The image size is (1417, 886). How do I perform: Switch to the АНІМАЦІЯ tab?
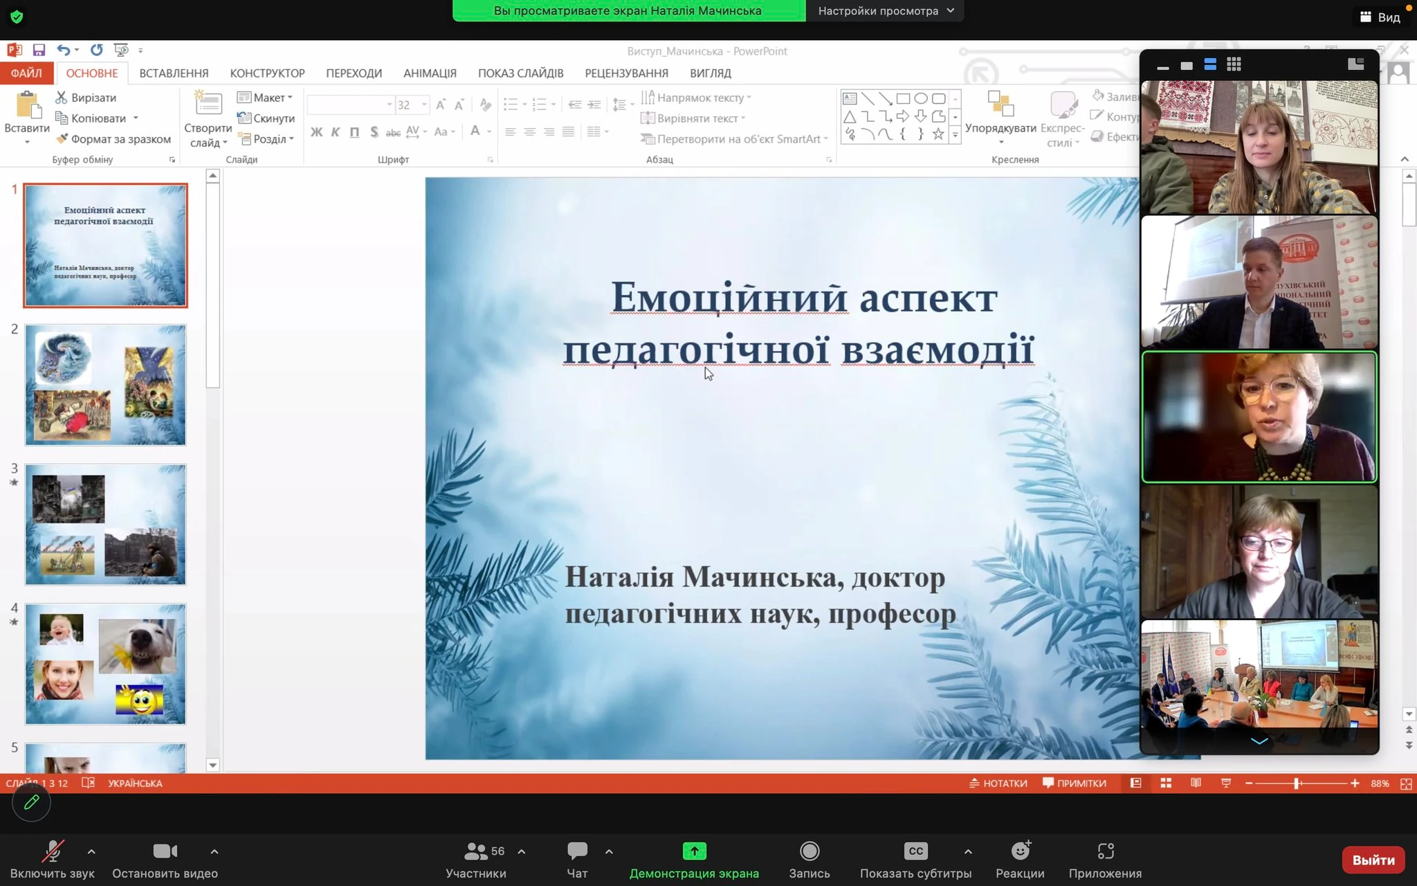pyautogui.click(x=430, y=73)
